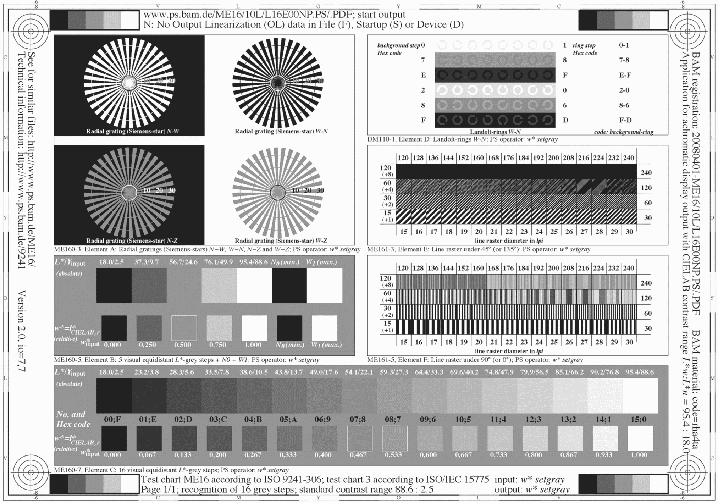Click the W-Z Siemens-star radial grating
Screen dimensions: 718x503
[x=277, y=193]
